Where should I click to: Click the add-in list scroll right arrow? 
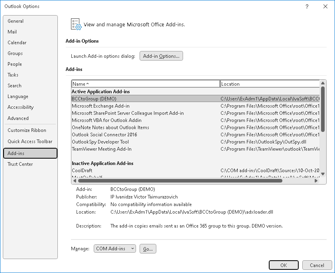[x=316, y=181]
